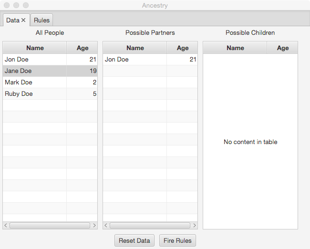This screenshot has height=249, width=310.
Task: Close the Data tab with its X icon
Action: click(23, 21)
